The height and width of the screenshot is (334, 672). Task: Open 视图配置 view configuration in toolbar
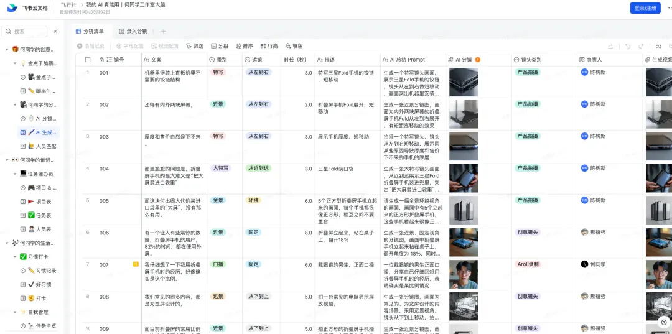click(165, 46)
